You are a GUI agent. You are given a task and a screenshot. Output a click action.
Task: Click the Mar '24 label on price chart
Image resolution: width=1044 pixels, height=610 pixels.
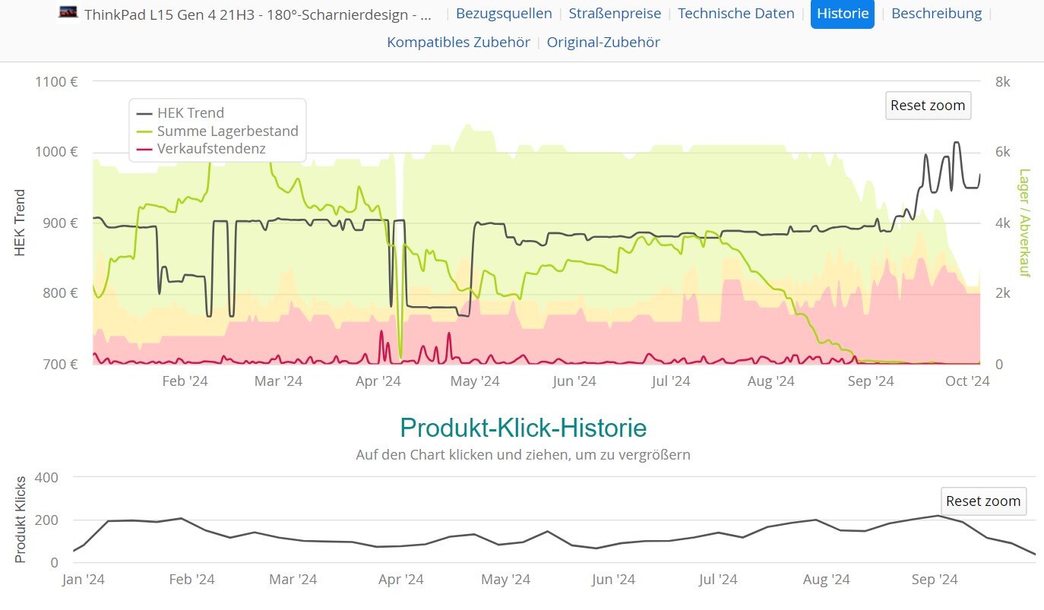[x=278, y=381]
